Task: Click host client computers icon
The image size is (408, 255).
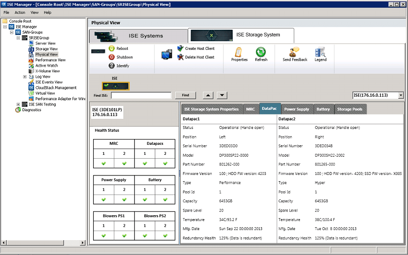Action: pyautogui.click(x=167, y=54)
